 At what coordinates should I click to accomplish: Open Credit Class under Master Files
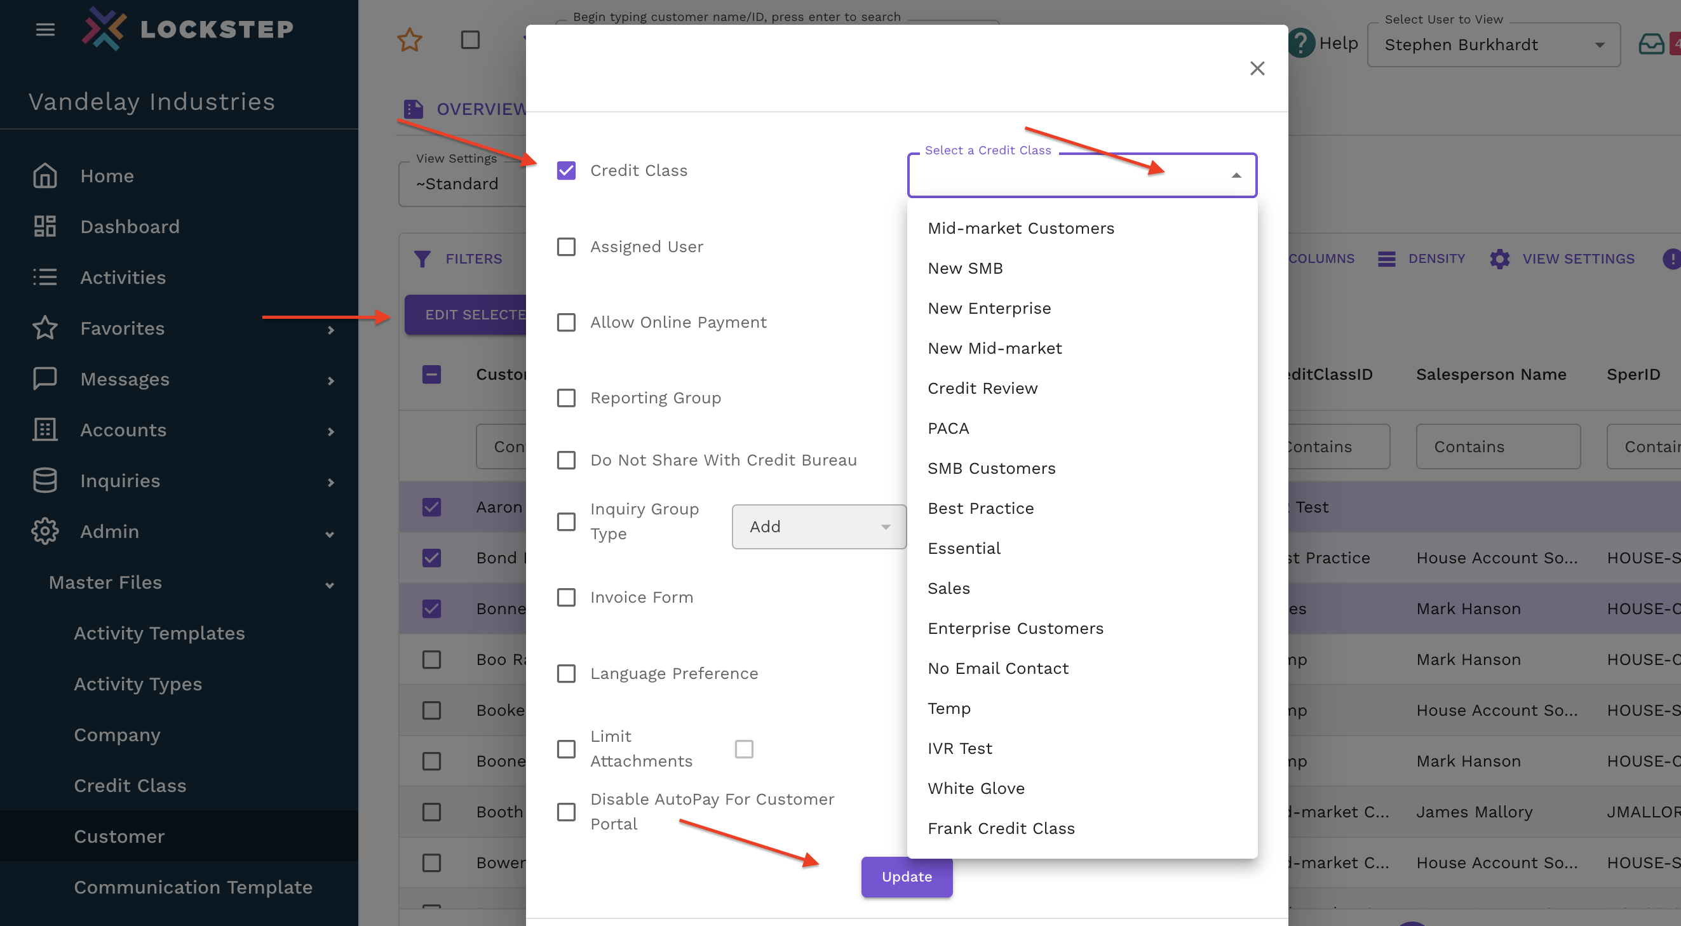tap(130, 785)
